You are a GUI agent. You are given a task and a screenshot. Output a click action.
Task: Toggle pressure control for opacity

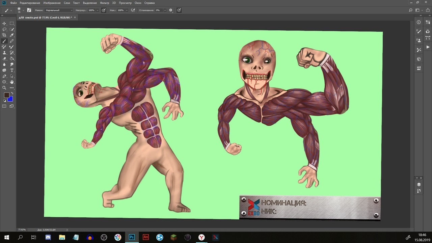pyautogui.click(x=104, y=10)
